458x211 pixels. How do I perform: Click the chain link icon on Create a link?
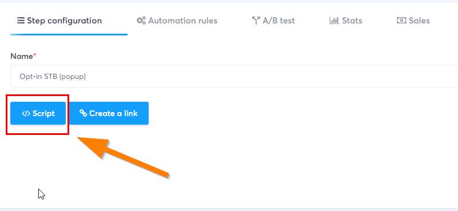[83, 113]
